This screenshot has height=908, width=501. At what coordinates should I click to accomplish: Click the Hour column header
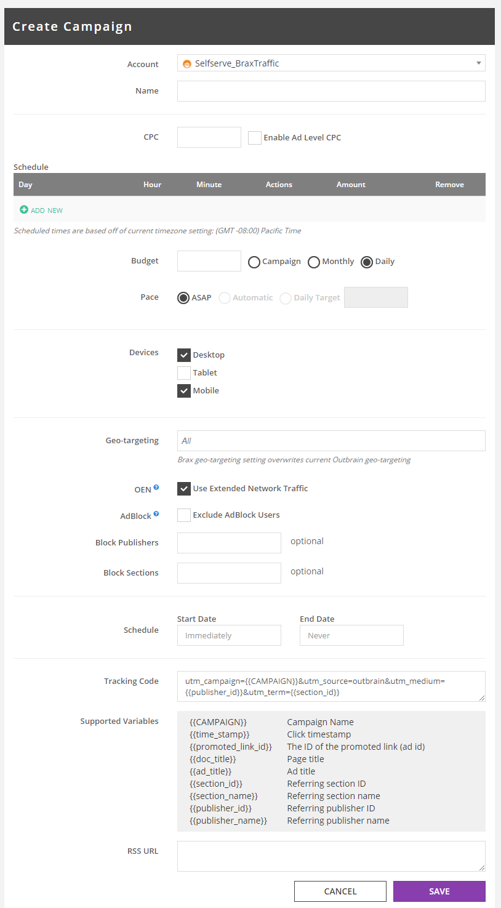tap(152, 185)
